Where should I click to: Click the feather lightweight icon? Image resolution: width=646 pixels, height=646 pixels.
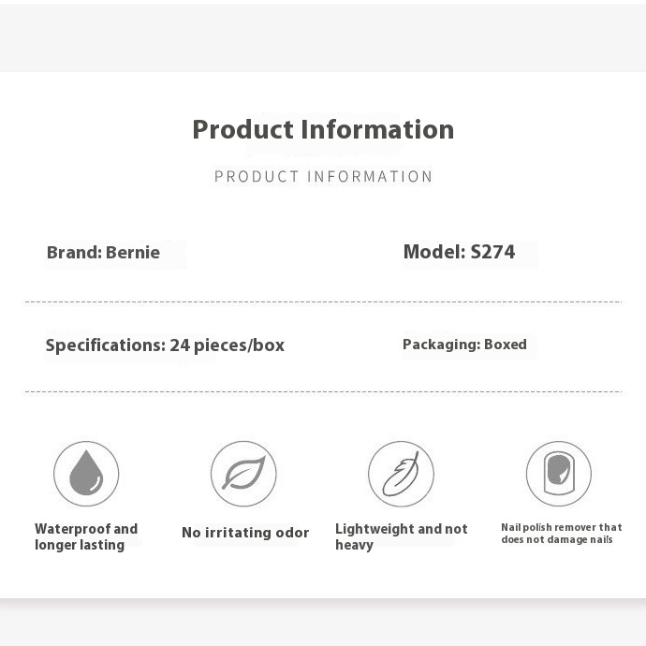point(401,474)
